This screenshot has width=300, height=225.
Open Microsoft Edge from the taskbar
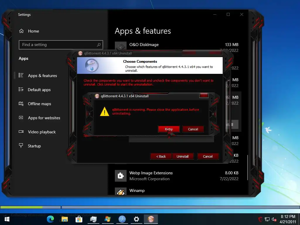coord(50,219)
